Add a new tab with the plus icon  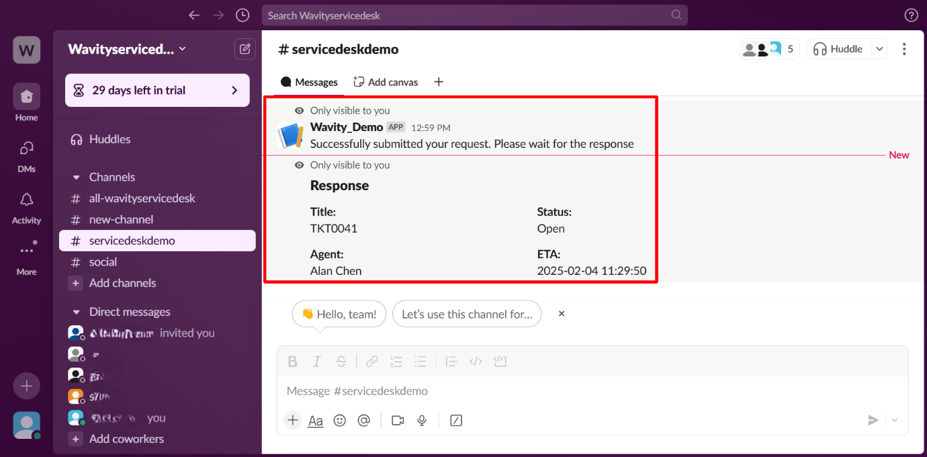coord(439,82)
